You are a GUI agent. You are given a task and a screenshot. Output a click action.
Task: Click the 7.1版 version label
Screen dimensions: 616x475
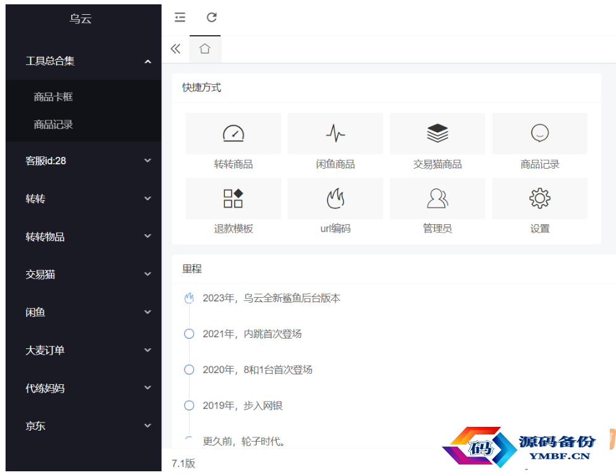point(184,463)
